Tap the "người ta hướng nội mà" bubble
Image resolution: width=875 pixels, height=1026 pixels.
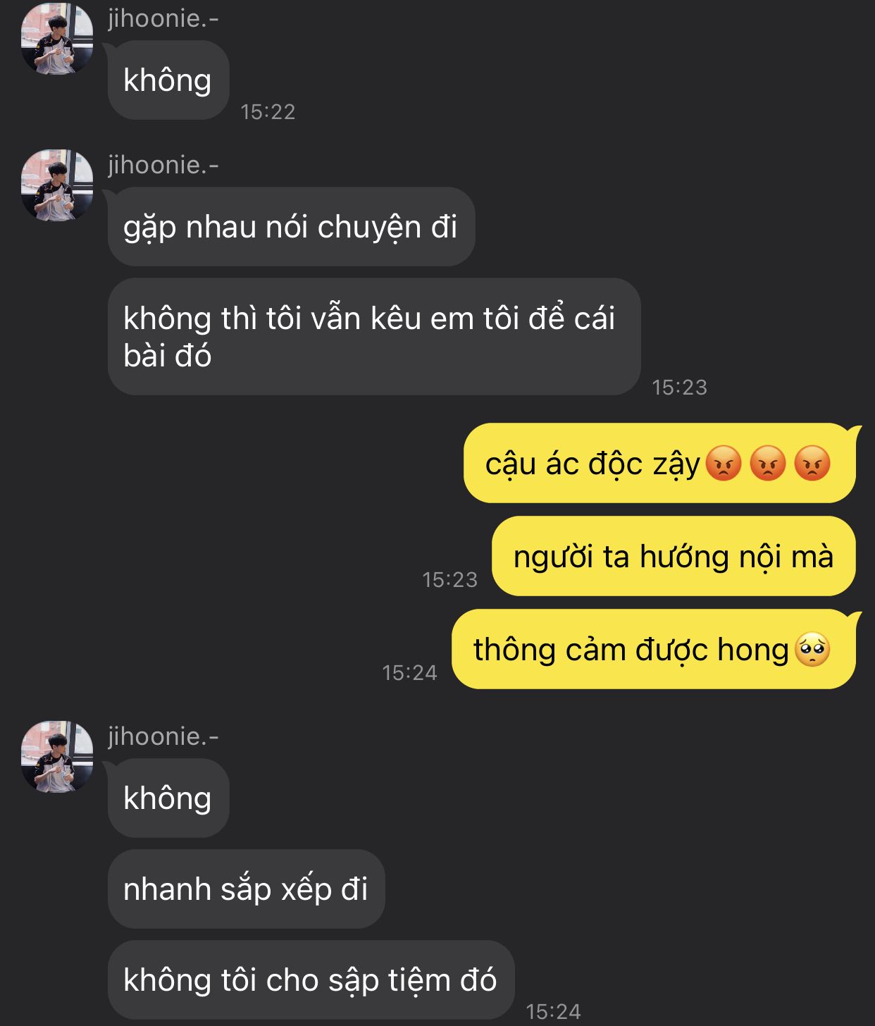click(674, 556)
